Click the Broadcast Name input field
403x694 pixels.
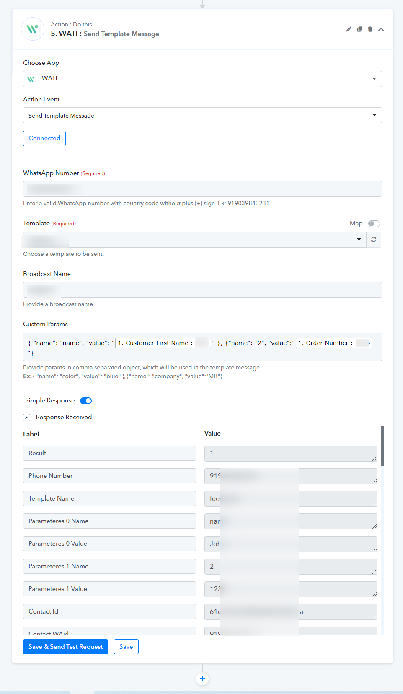coord(202,290)
